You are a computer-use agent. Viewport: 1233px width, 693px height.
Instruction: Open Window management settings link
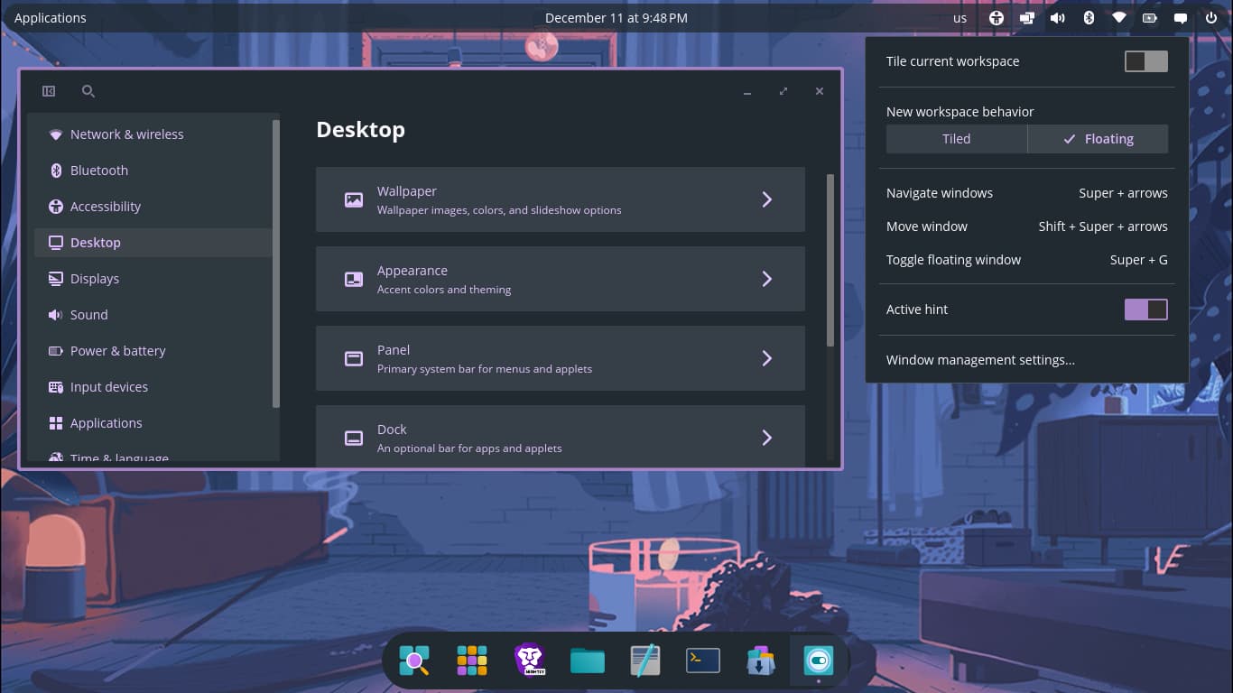click(980, 360)
